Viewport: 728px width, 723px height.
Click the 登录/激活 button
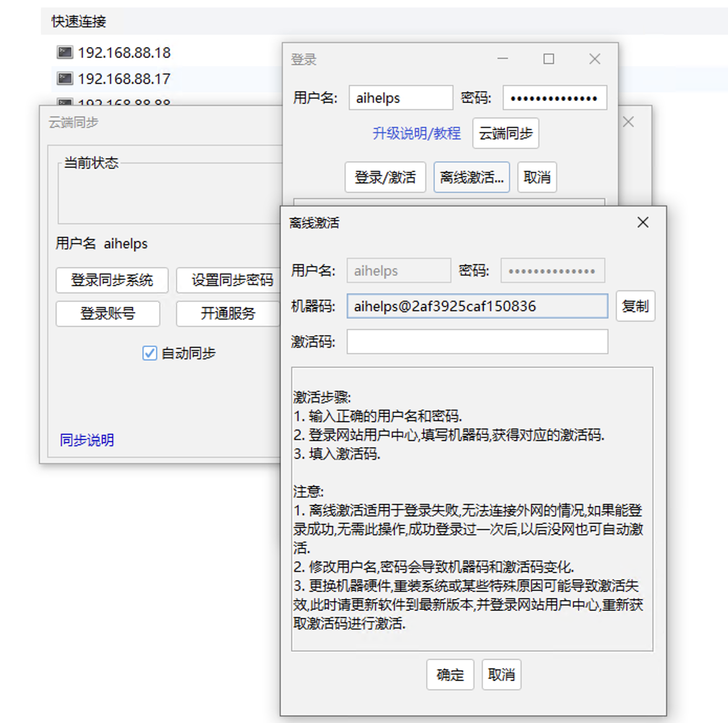[385, 177]
